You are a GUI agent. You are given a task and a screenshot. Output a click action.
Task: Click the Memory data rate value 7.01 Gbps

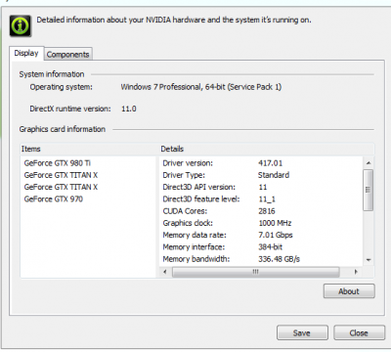click(276, 235)
